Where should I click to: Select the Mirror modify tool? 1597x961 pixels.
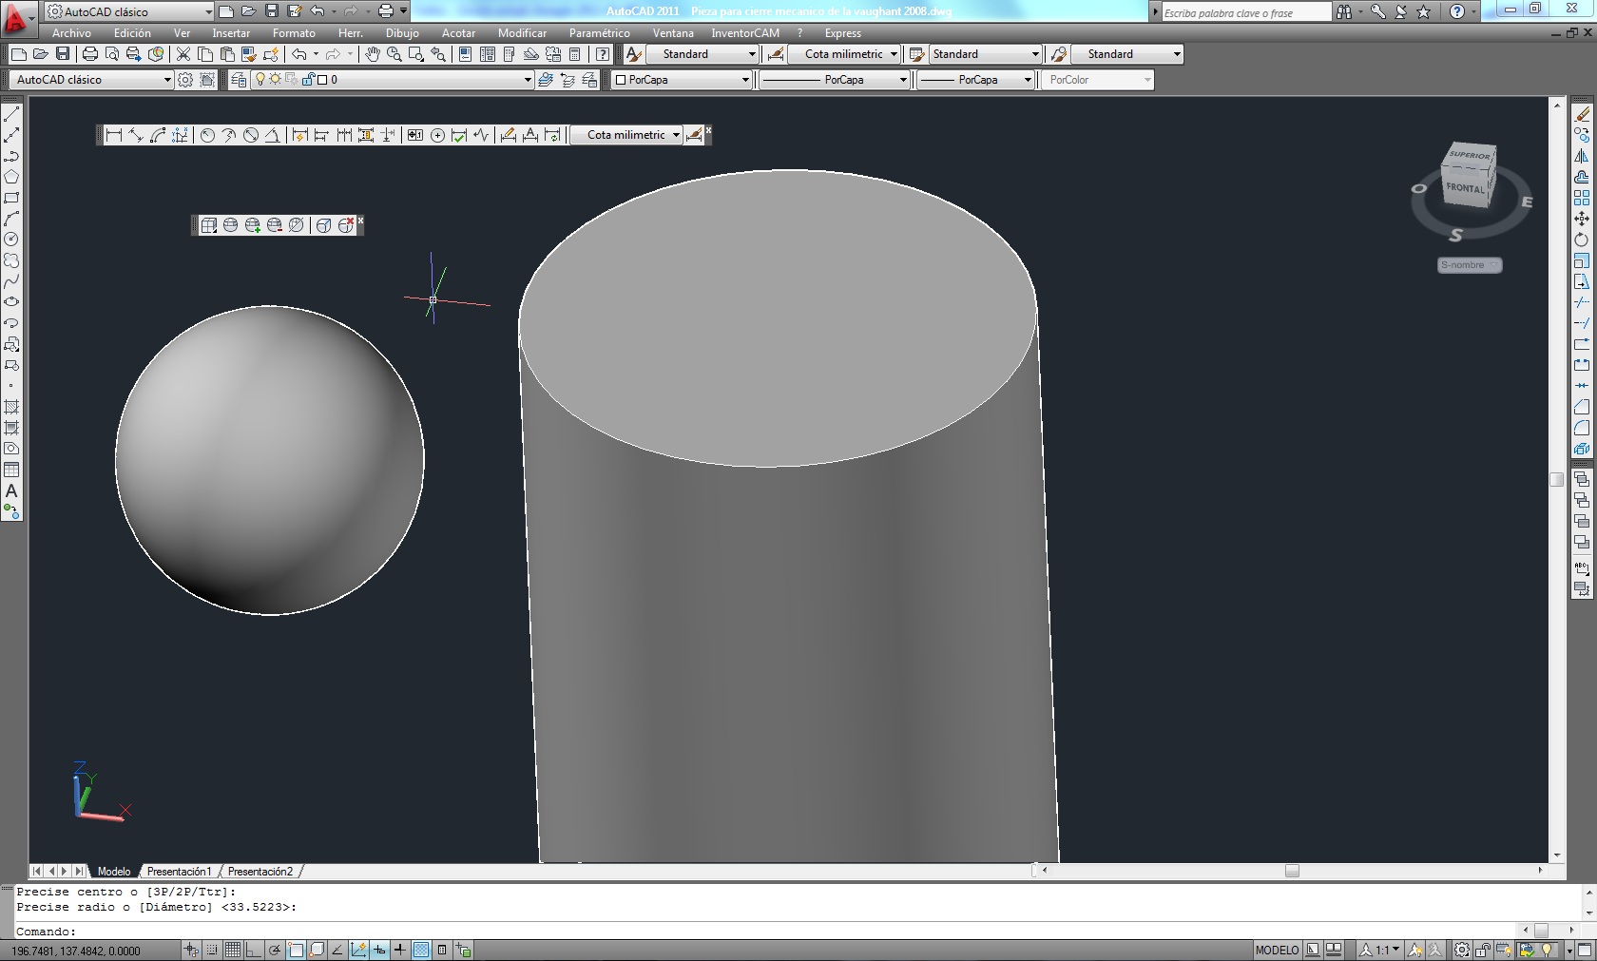1582,156
